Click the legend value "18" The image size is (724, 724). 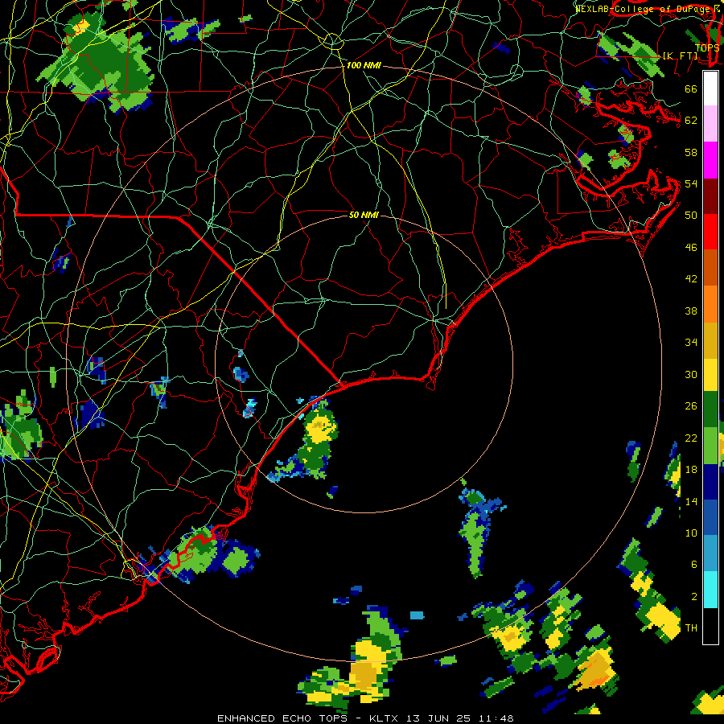point(691,470)
